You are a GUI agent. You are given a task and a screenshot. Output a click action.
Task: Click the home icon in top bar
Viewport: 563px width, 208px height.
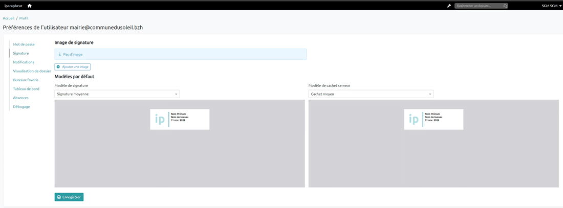pos(30,6)
